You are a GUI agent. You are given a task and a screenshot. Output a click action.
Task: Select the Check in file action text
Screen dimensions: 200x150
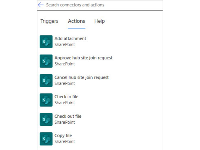click(66, 97)
